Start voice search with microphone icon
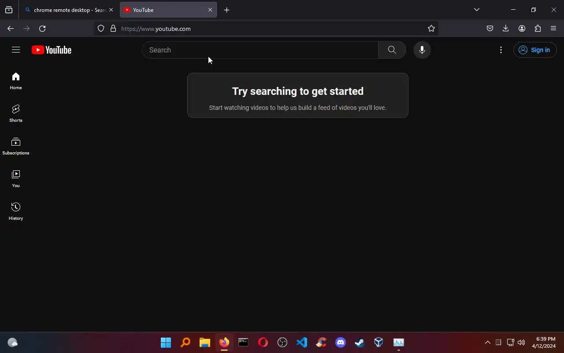The height and width of the screenshot is (353, 564). click(x=422, y=50)
